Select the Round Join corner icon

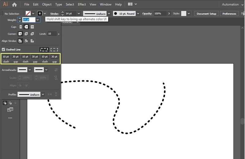(x=26, y=34)
